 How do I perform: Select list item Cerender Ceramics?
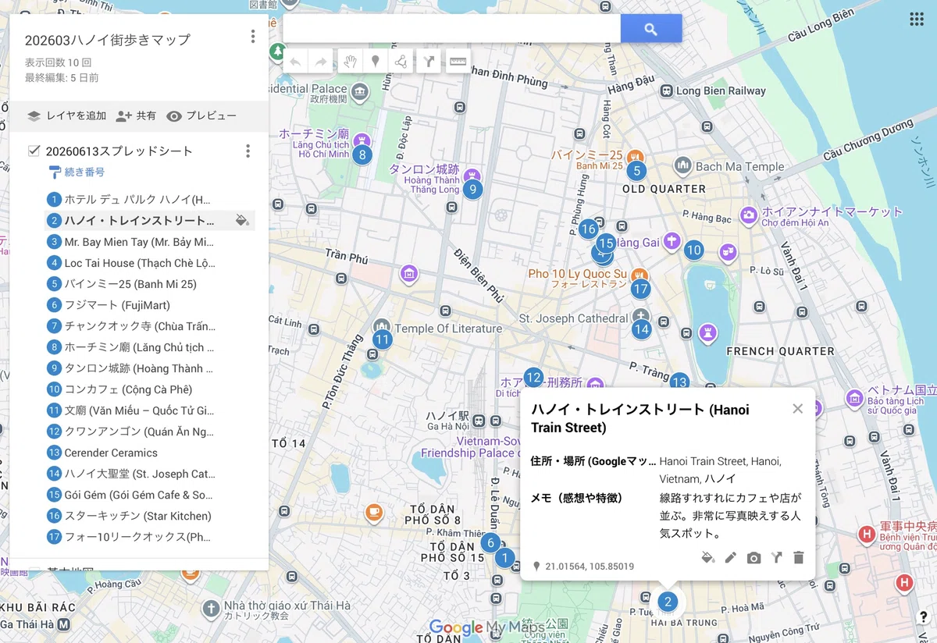[151, 453]
